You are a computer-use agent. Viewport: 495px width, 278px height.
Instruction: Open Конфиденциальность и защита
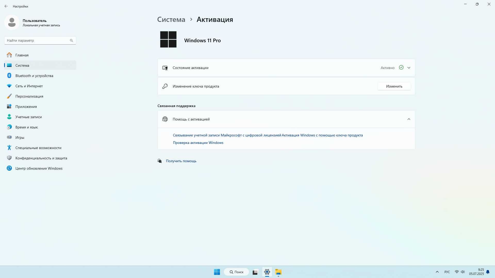coord(40,158)
